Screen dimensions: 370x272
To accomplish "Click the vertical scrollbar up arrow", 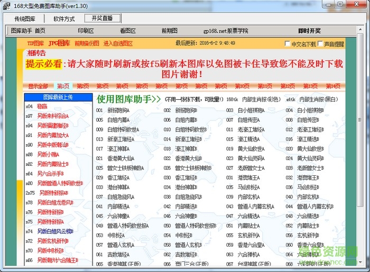I will pos(360,30).
